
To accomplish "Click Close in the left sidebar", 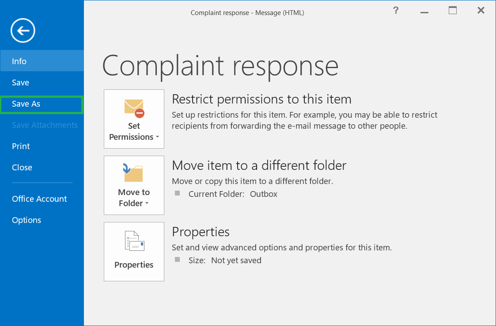I will tap(22, 168).
